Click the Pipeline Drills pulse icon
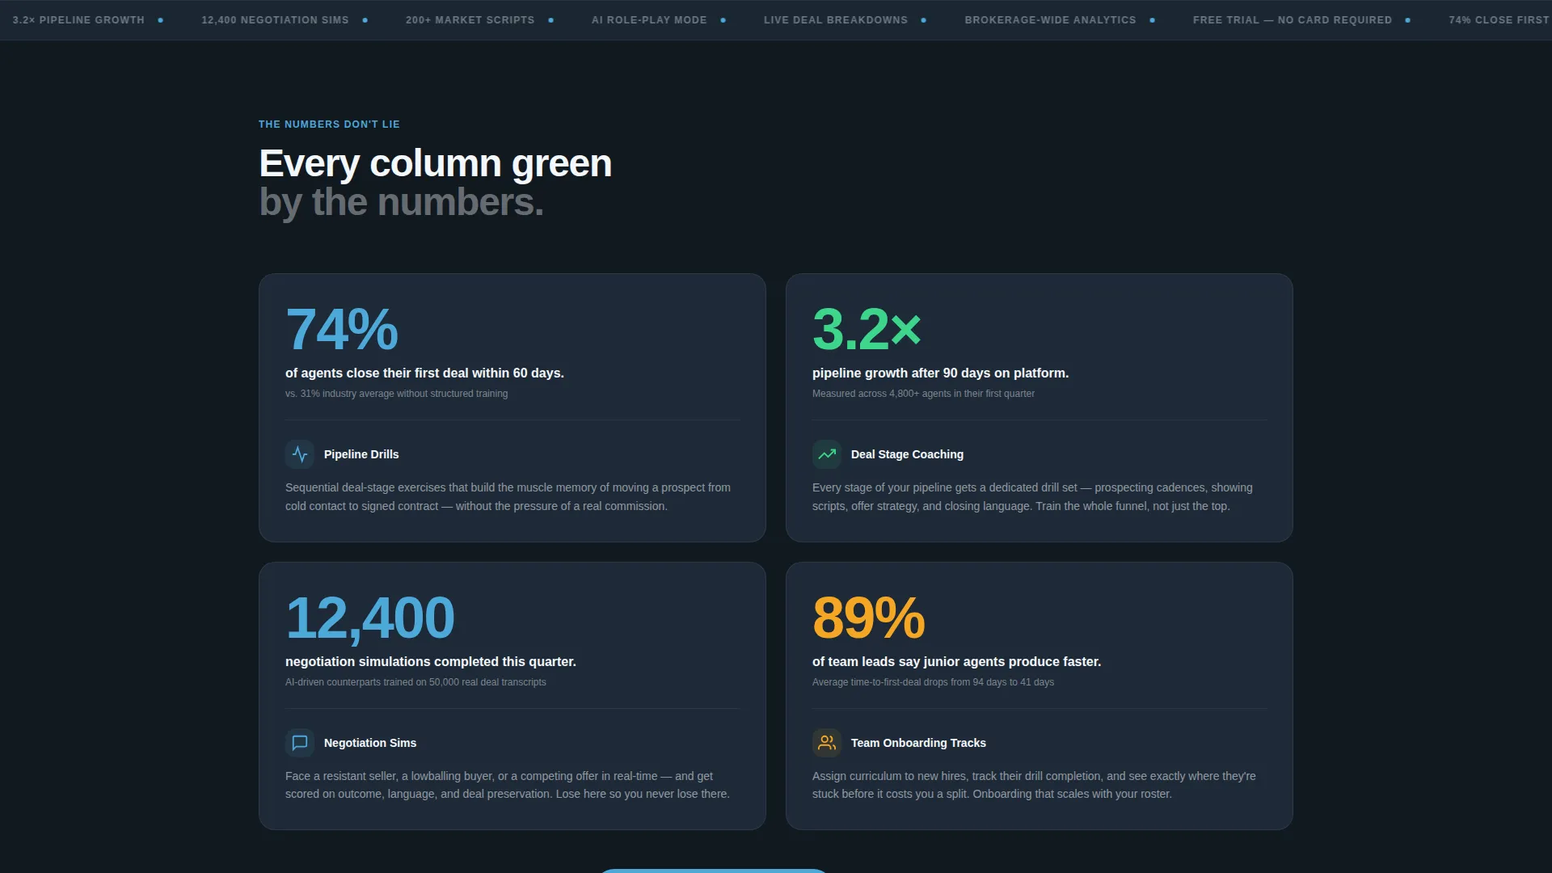The width and height of the screenshot is (1552, 873). [x=300, y=454]
